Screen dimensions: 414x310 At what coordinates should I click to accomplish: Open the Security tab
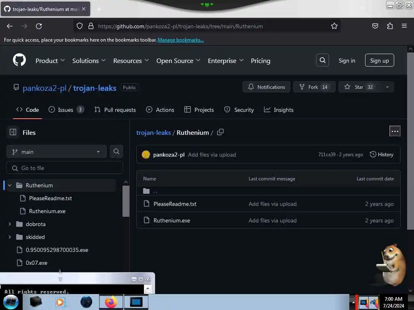click(239, 110)
